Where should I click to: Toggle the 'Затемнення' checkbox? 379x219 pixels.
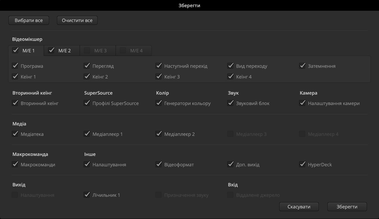302,66
